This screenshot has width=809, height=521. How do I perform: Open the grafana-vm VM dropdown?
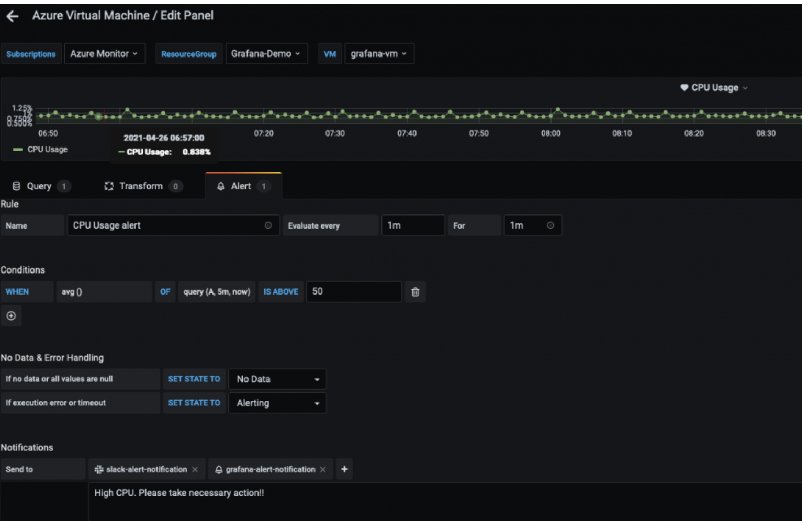[379, 54]
